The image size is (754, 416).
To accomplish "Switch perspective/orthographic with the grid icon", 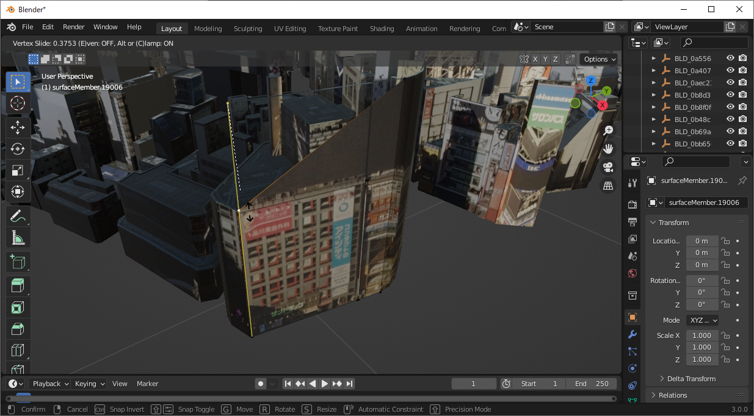I will point(608,186).
